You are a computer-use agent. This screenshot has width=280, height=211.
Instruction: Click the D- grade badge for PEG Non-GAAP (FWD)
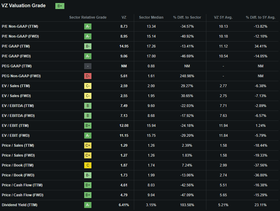pos(87,76)
